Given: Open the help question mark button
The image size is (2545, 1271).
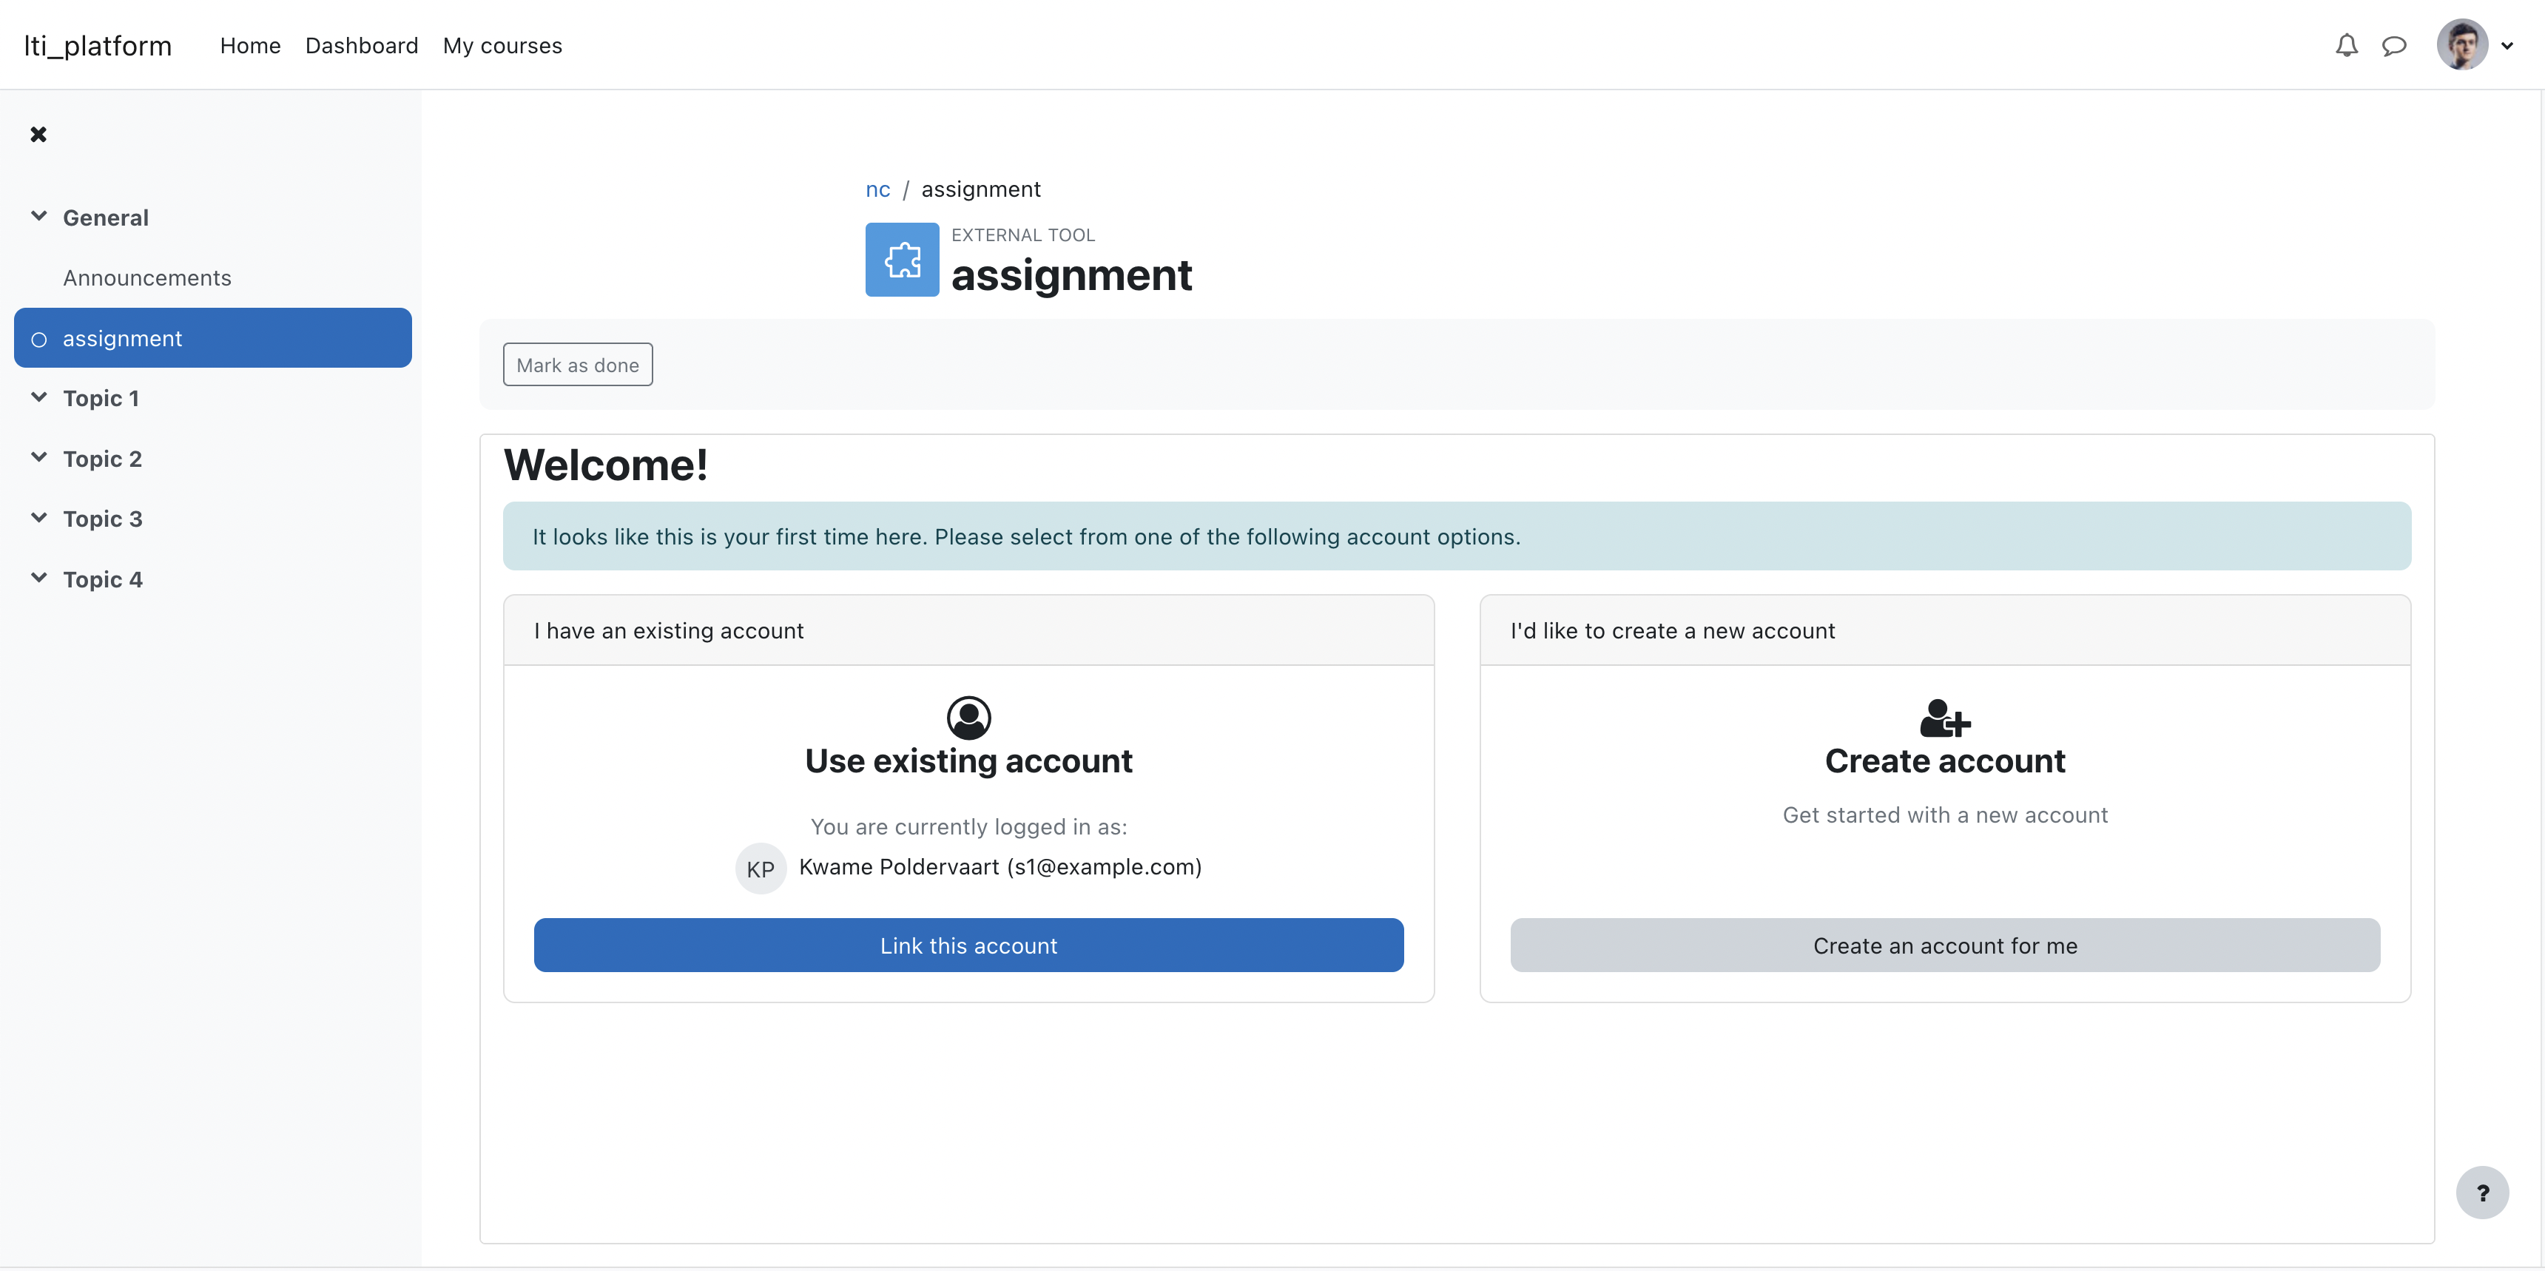Looking at the screenshot, I should pos(2482,1193).
